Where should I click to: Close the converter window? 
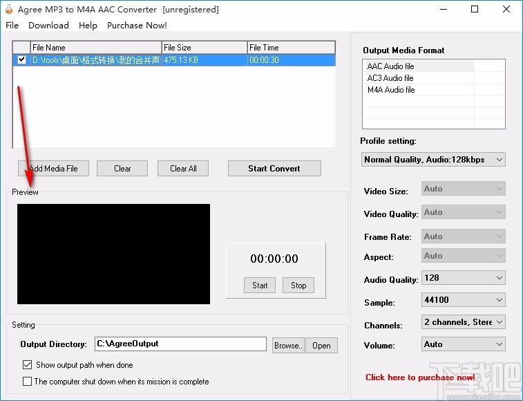pyautogui.click(x=506, y=10)
